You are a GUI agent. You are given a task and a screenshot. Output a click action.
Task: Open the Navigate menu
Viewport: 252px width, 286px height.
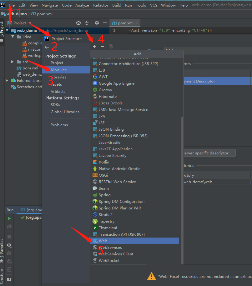[50, 5]
